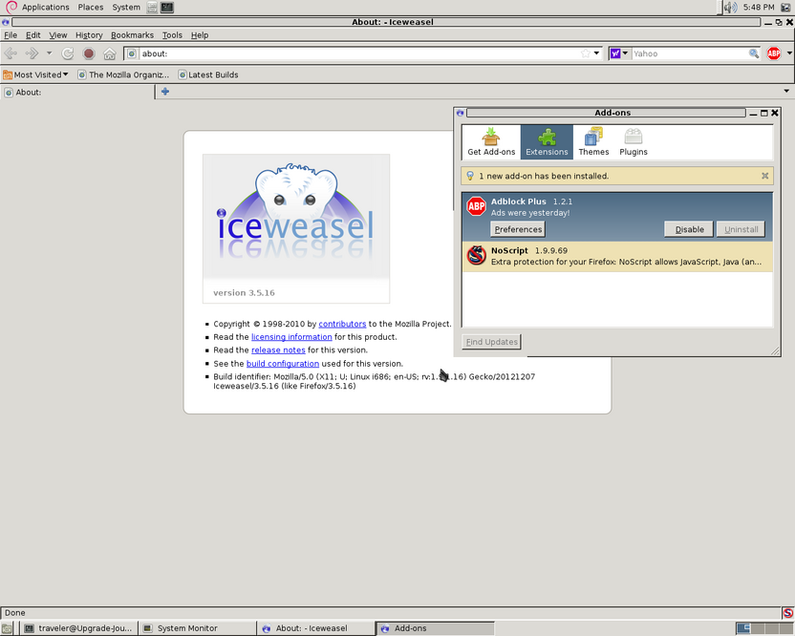Open the release notes link
The width and height of the screenshot is (795, 636).
click(278, 350)
